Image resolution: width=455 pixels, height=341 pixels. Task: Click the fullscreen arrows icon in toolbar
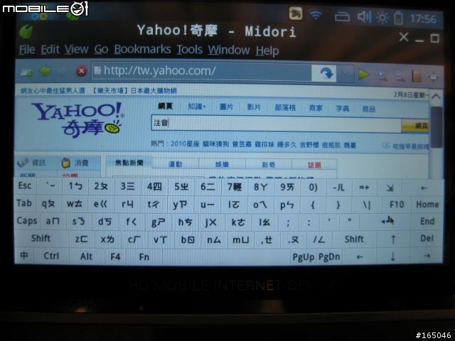[x=434, y=77]
